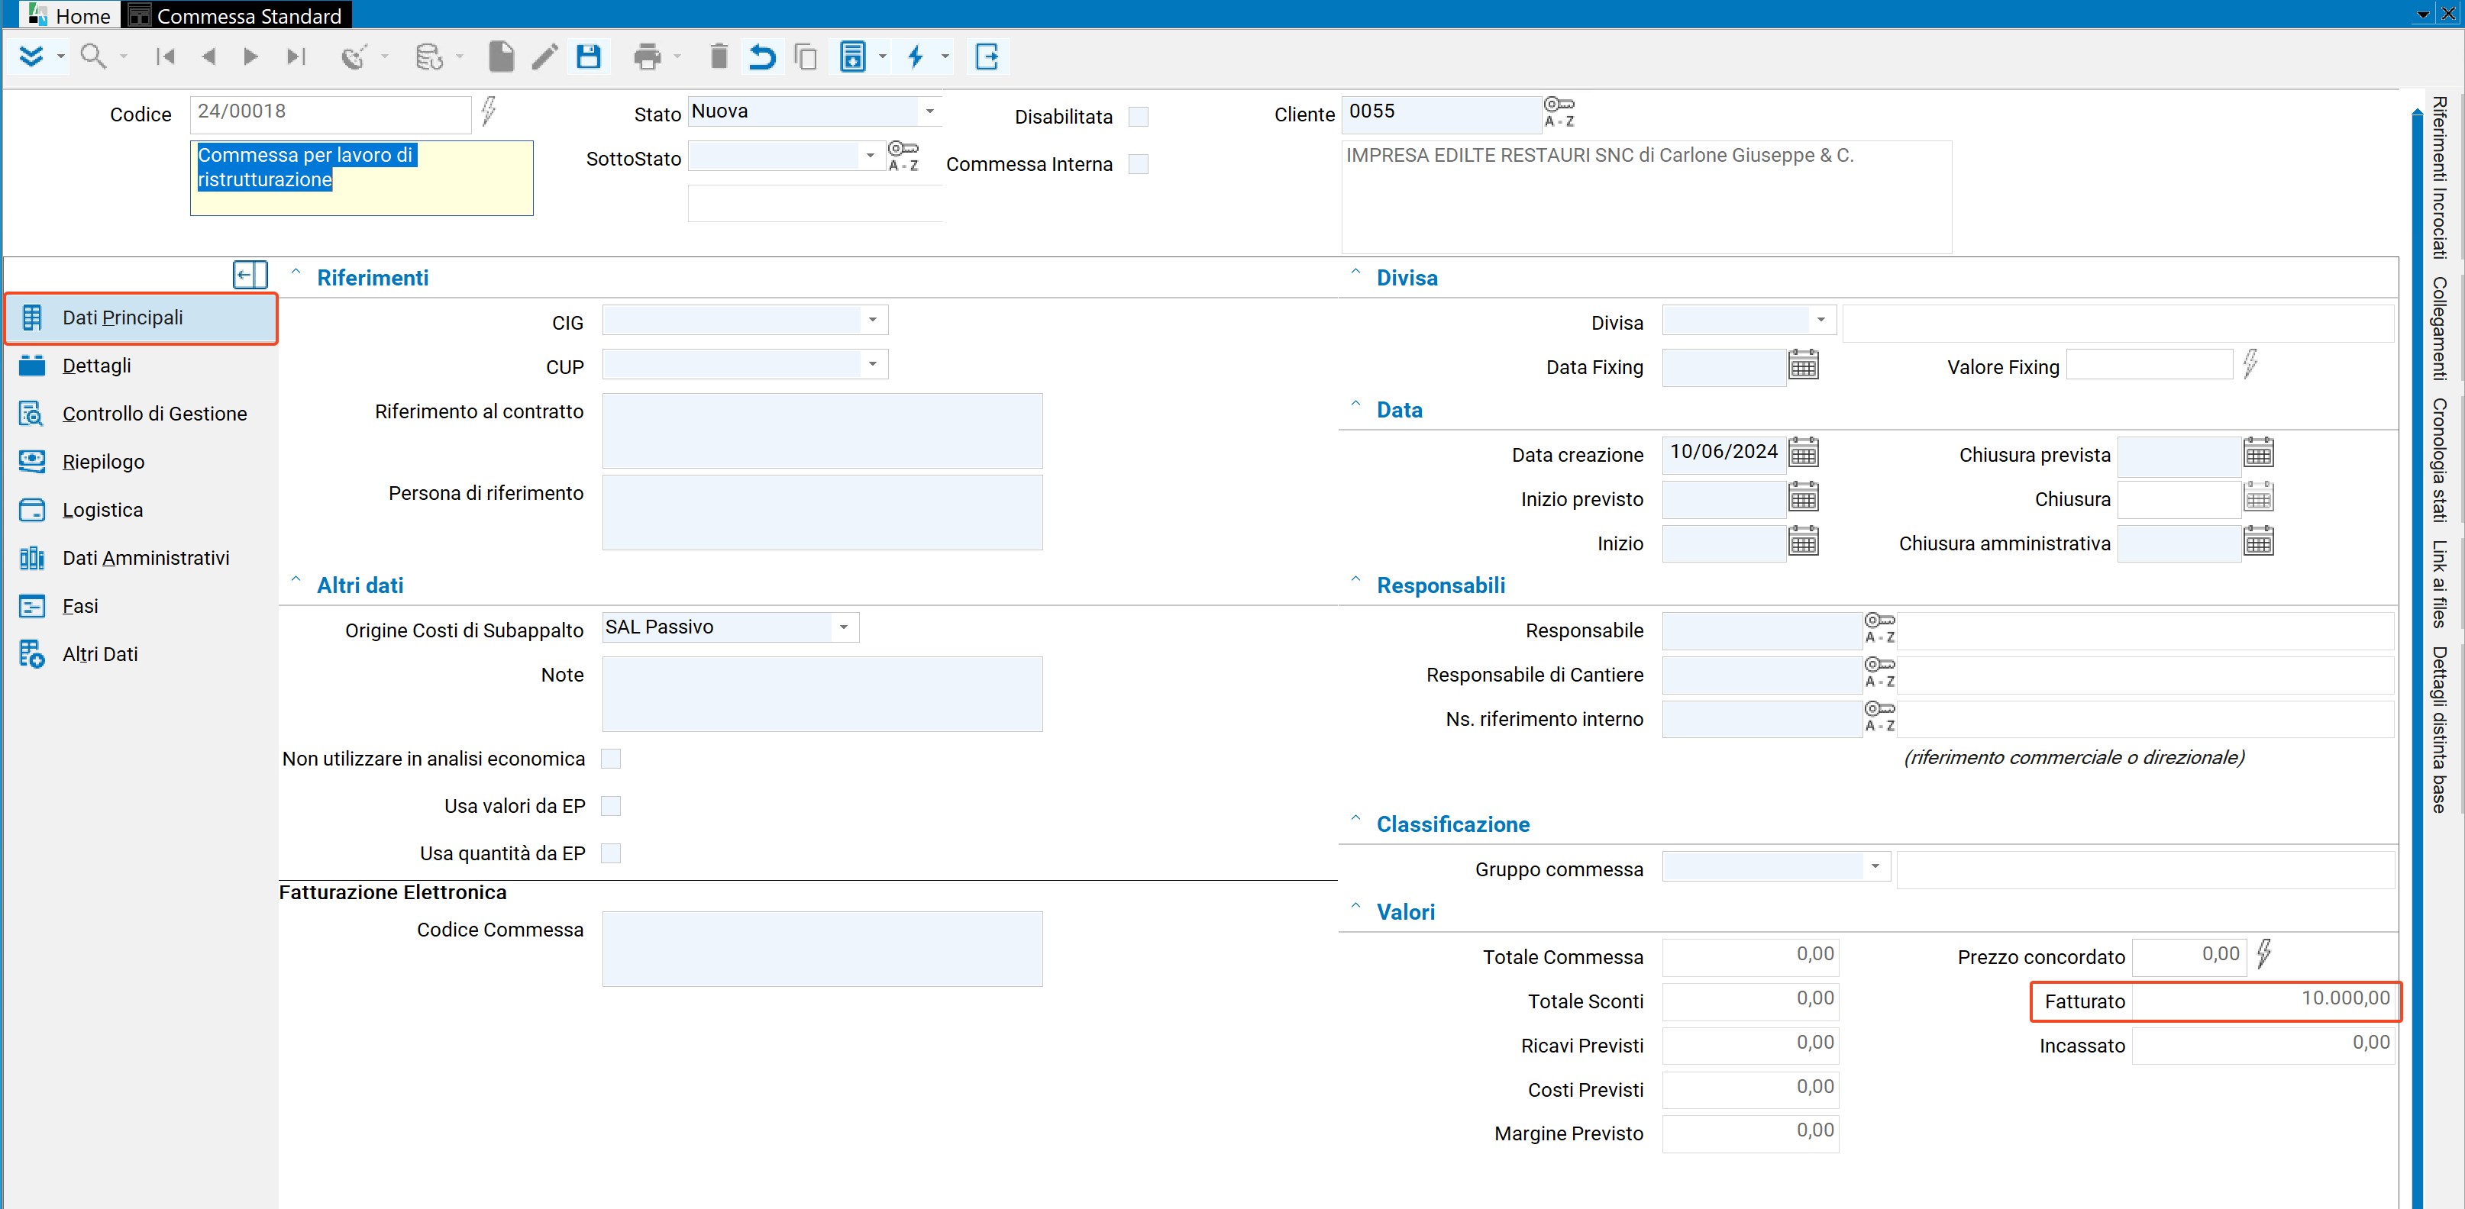Open SottoStato A-Z lookup key icon

pyautogui.click(x=903, y=156)
